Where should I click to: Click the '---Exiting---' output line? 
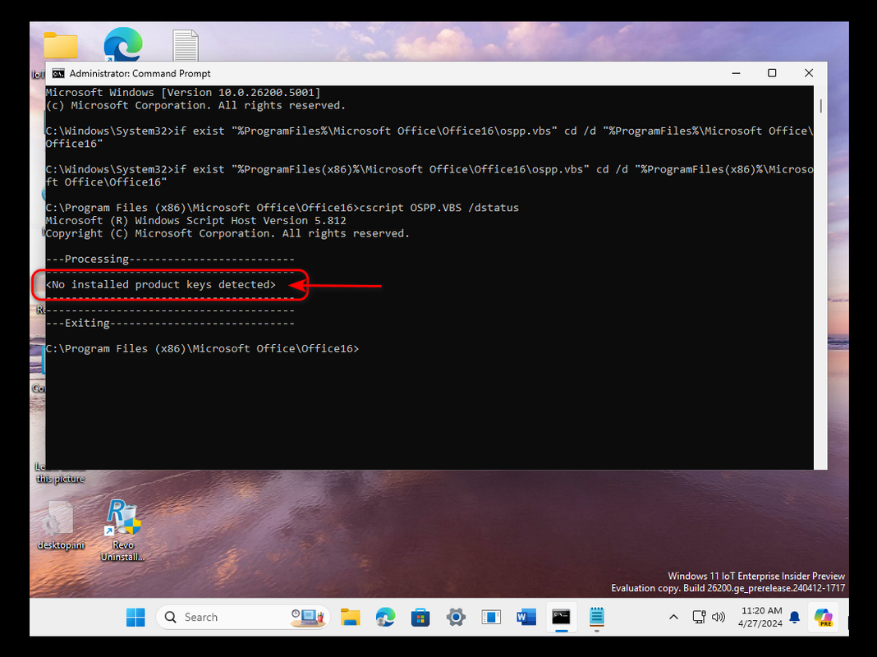[x=170, y=324]
